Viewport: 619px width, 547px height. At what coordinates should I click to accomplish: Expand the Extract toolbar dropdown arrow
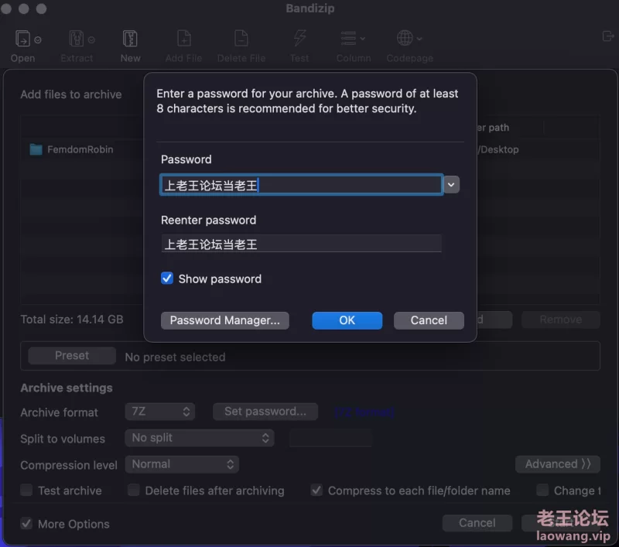91,40
